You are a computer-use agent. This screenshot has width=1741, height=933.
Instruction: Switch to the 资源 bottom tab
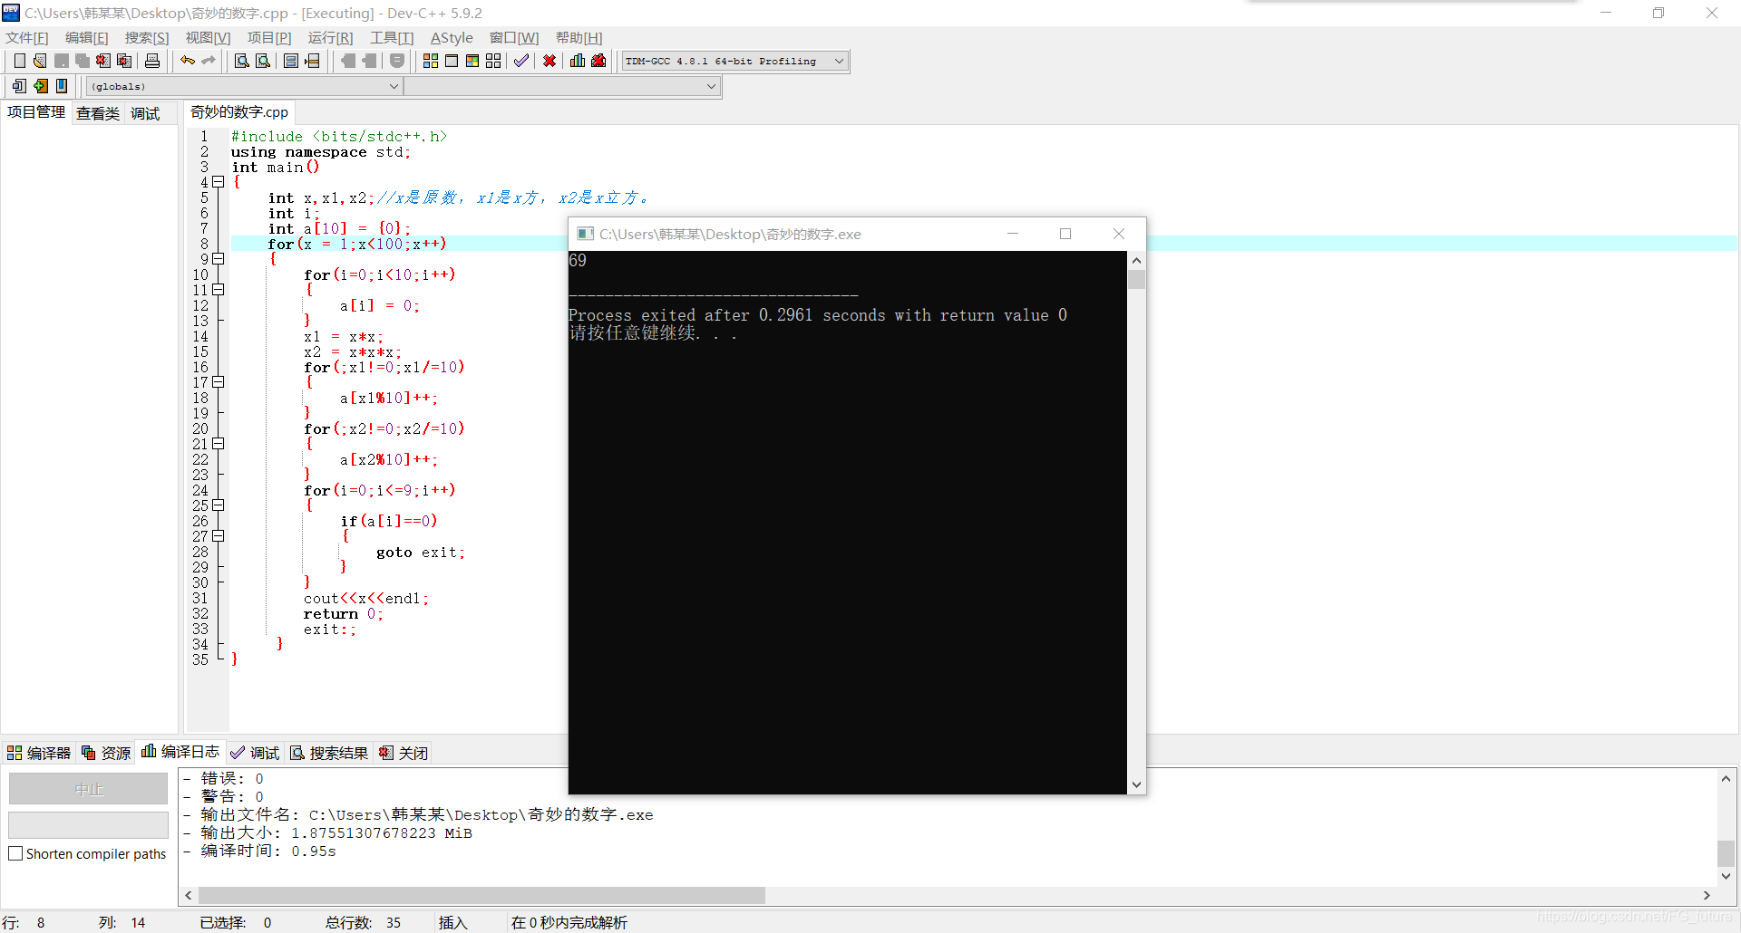tap(106, 753)
